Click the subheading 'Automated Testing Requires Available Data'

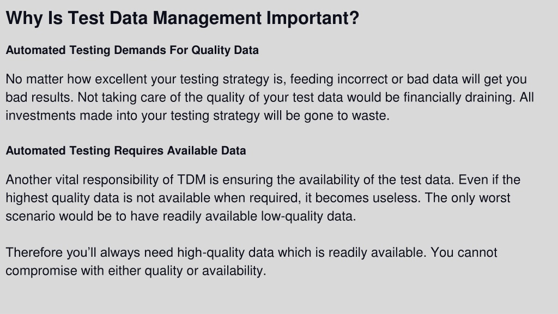126,150
